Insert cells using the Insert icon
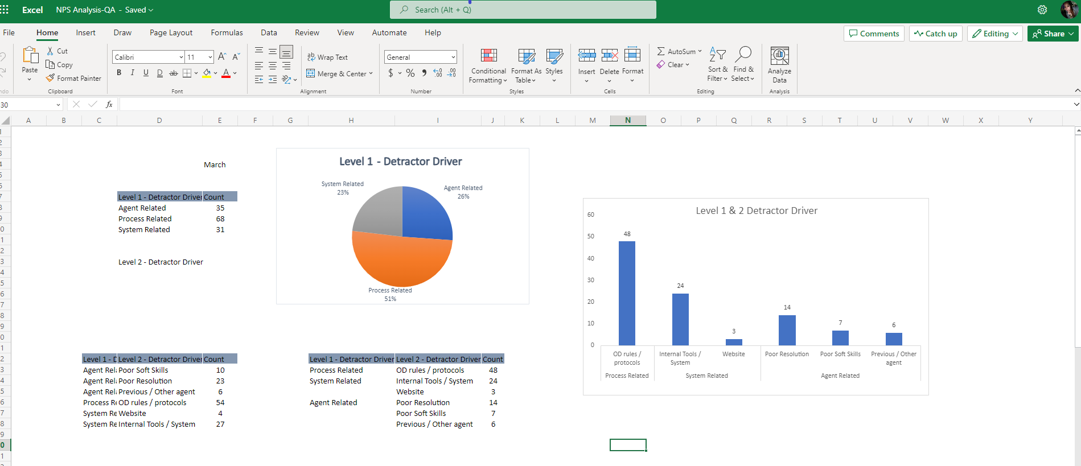1081x466 pixels. tap(587, 55)
